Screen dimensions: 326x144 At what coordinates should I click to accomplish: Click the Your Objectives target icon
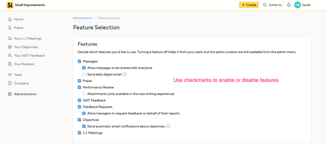tap(10, 47)
